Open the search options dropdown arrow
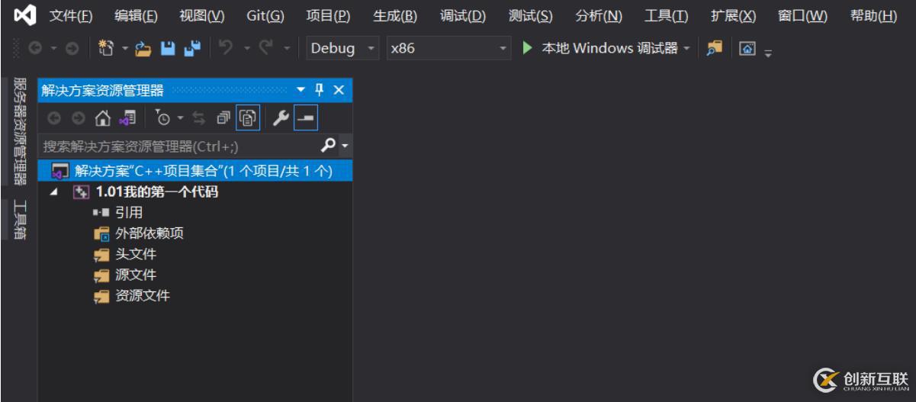The height and width of the screenshot is (402, 916). point(345,146)
